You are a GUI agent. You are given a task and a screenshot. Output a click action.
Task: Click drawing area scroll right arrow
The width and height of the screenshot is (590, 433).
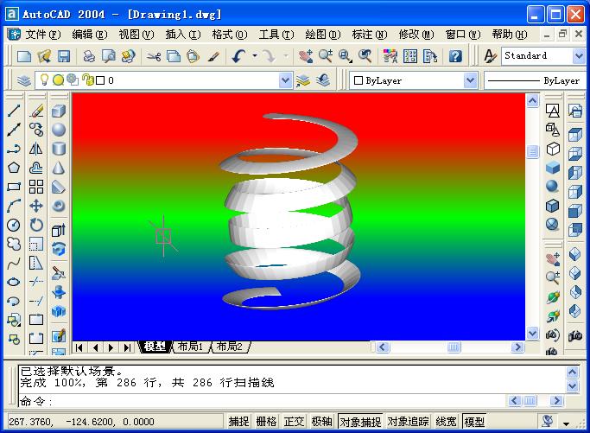(517, 347)
